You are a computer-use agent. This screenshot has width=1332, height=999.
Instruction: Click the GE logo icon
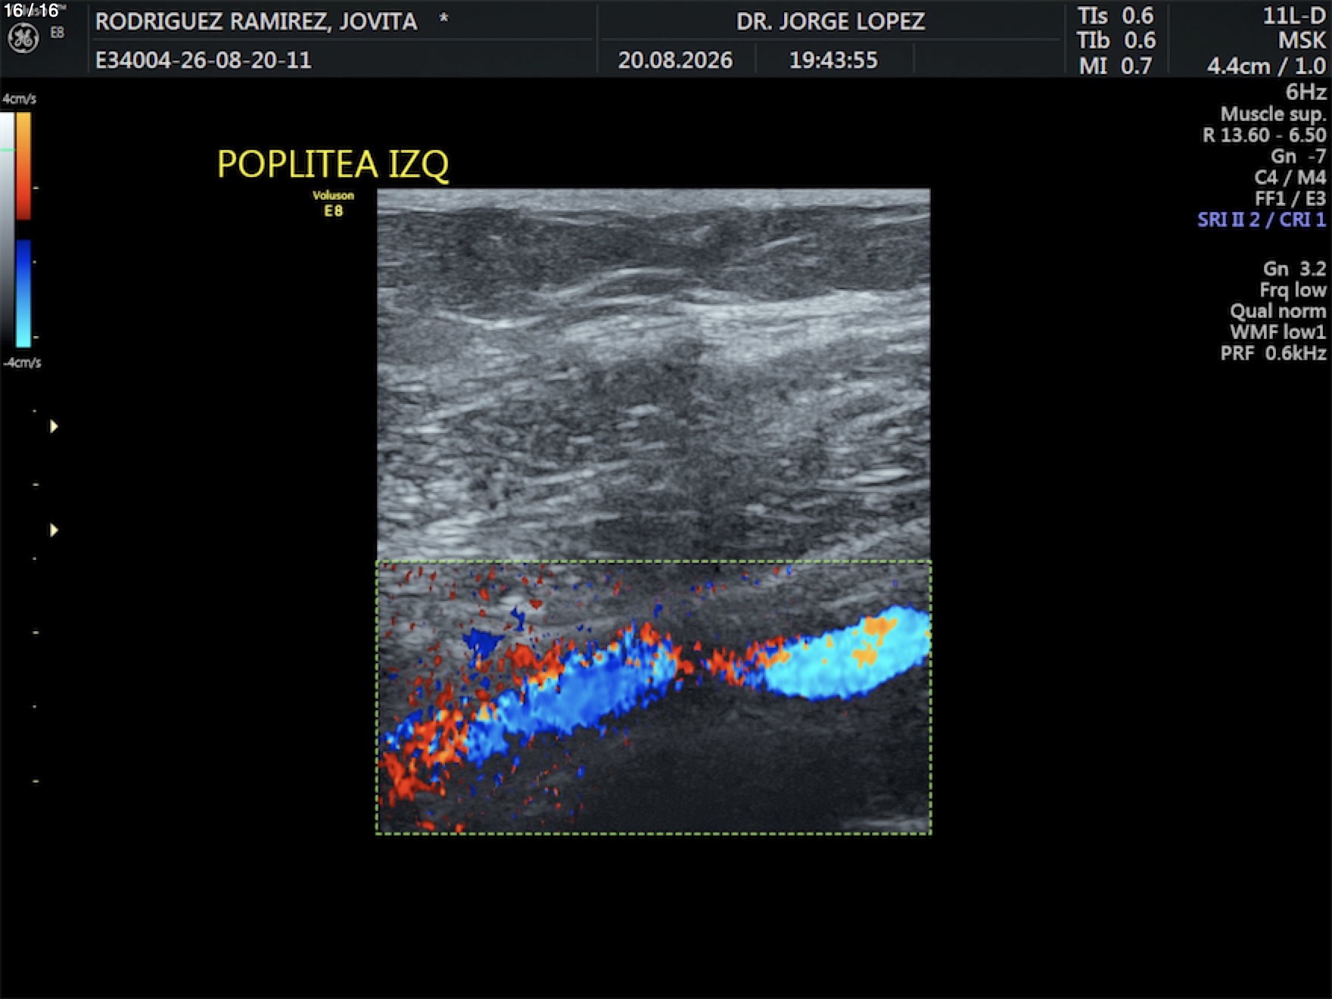[23, 38]
